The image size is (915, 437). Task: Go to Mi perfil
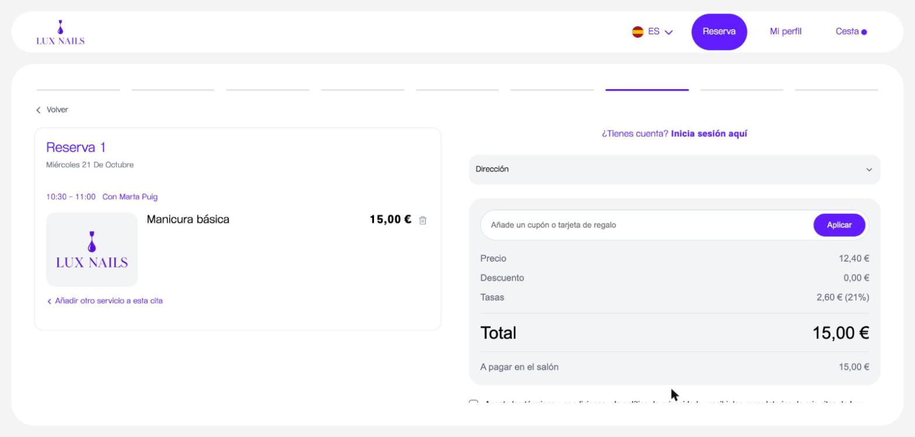tap(785, 32)
